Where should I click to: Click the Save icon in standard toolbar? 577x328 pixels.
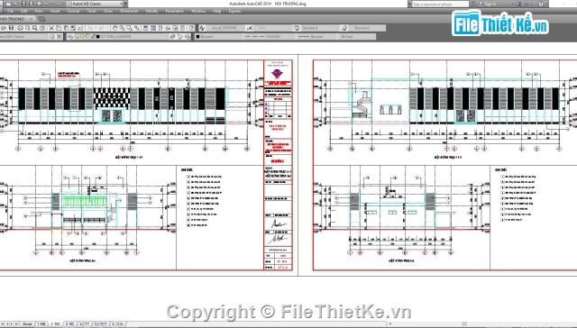[x=11, y=28]
